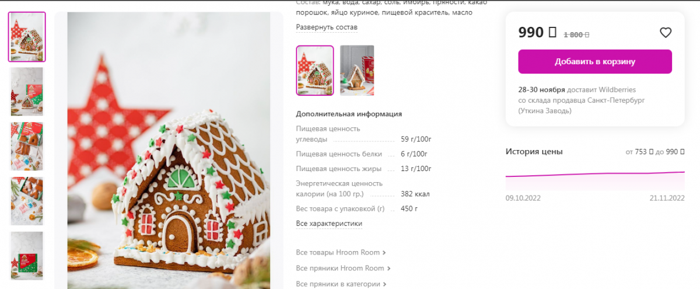The height and width of the screenshot is (289, 700).
Task: Select fifth sidebar thumbnail with green box
Action: [x=27, y=256]
